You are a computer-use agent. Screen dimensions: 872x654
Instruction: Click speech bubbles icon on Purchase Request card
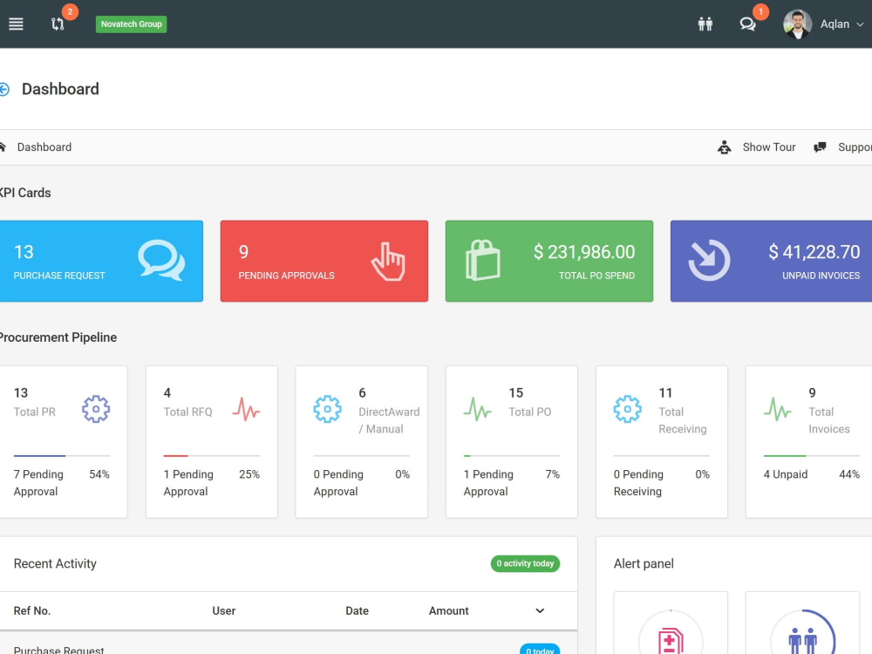(161, 260)
